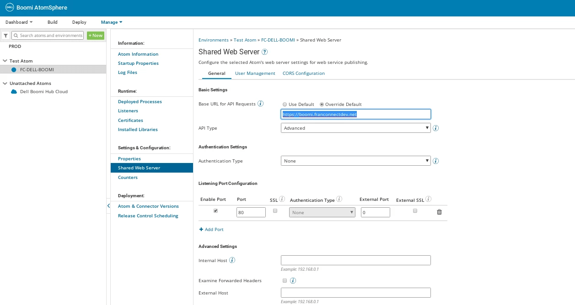
Task: Open Log Files link
Action: tap(128, 72)
